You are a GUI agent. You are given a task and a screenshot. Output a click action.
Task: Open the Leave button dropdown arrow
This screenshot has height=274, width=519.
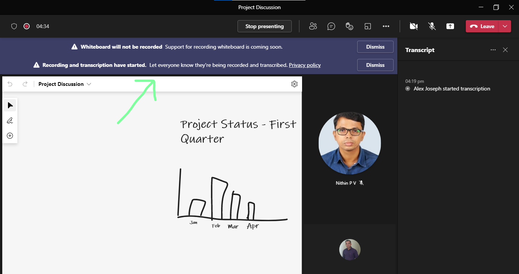[x=505, y=26]
